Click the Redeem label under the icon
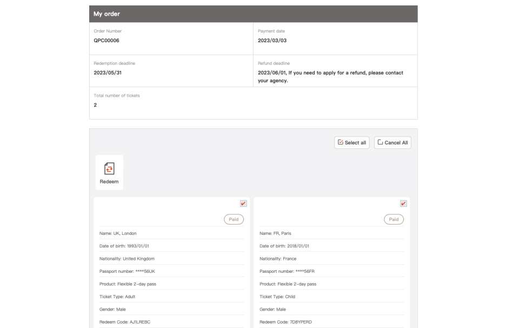The image size is (519, 328). (x=109, y=181)
